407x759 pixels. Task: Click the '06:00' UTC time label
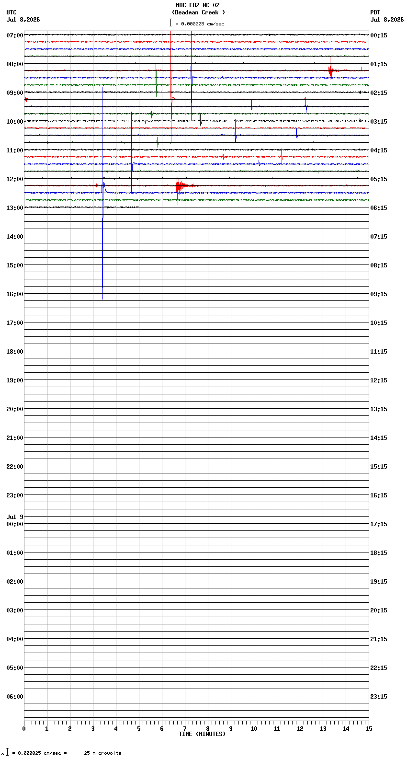pos(15,697)
